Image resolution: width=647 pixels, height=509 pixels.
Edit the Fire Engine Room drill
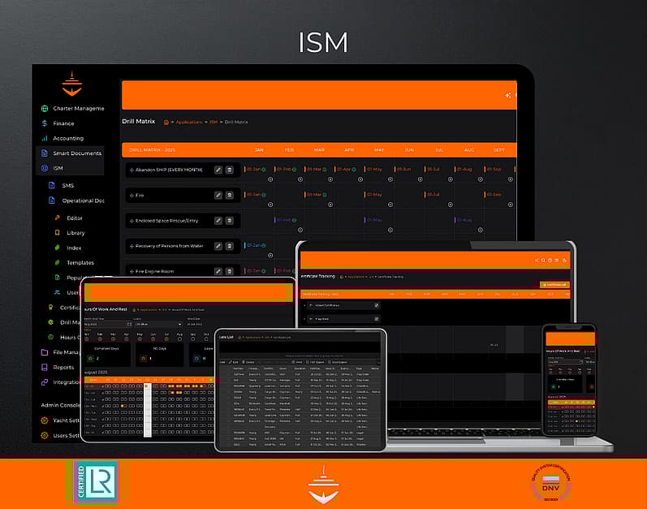[x=218, y=271]
